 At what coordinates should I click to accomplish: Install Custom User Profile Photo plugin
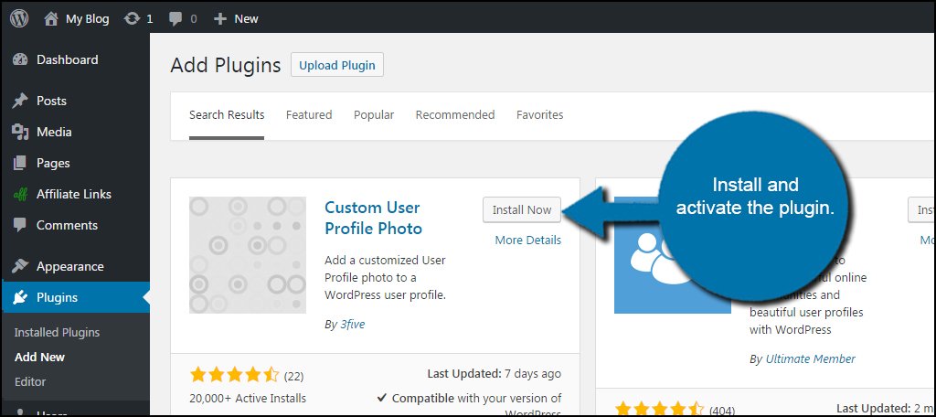tap(522, 209)
